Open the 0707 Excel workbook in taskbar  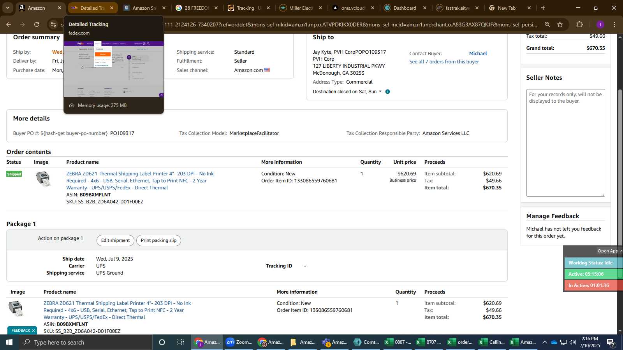click(429, 342)
